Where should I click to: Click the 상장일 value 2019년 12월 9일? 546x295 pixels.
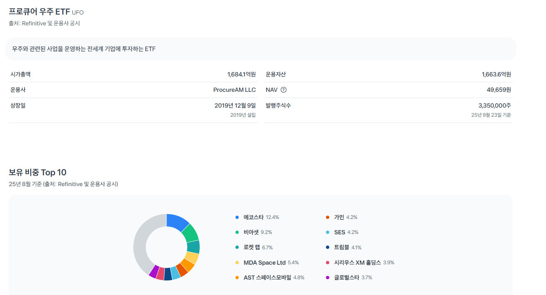pyautogui.click(x=235, y=106)
